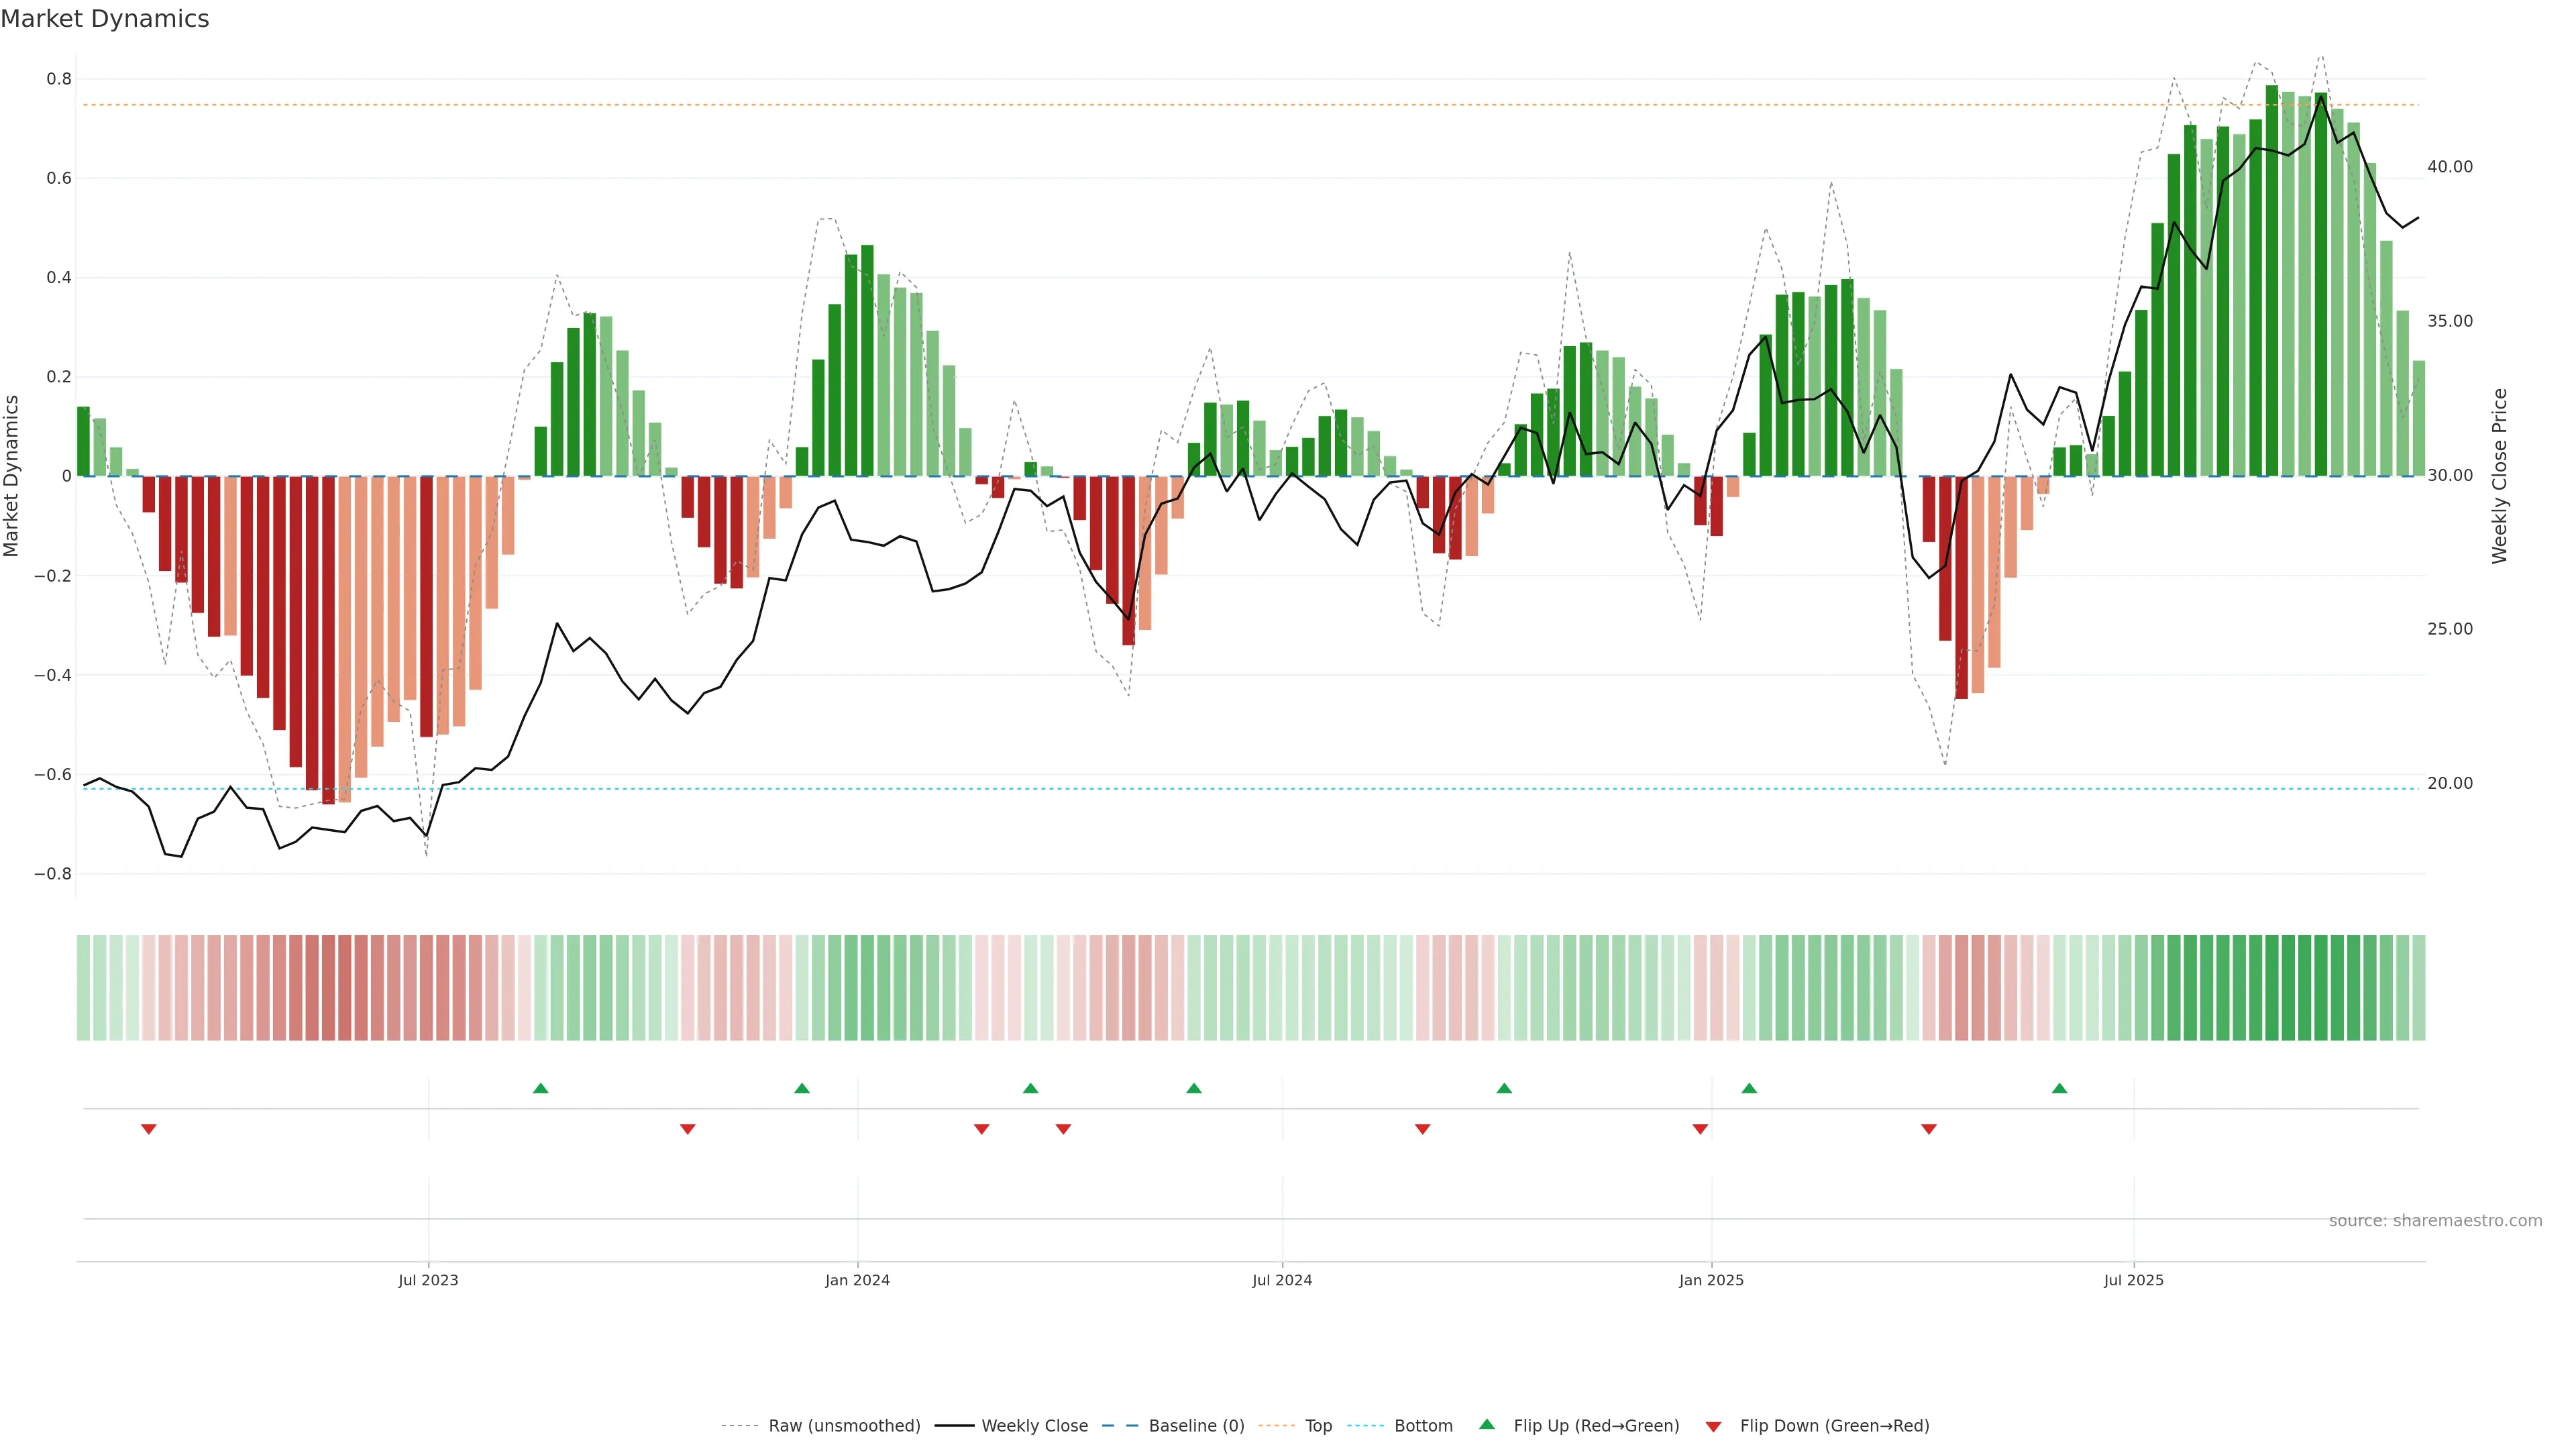Screen dimensions: 2576x1449
Task: Toggle the Weekly Close legend entry
Action: (x=1034, y=1426)
